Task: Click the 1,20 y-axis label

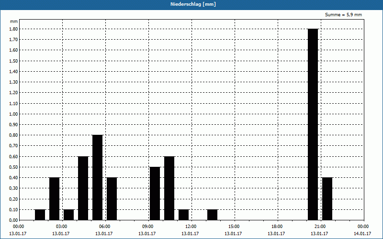Action: click(x=13, y=93)
